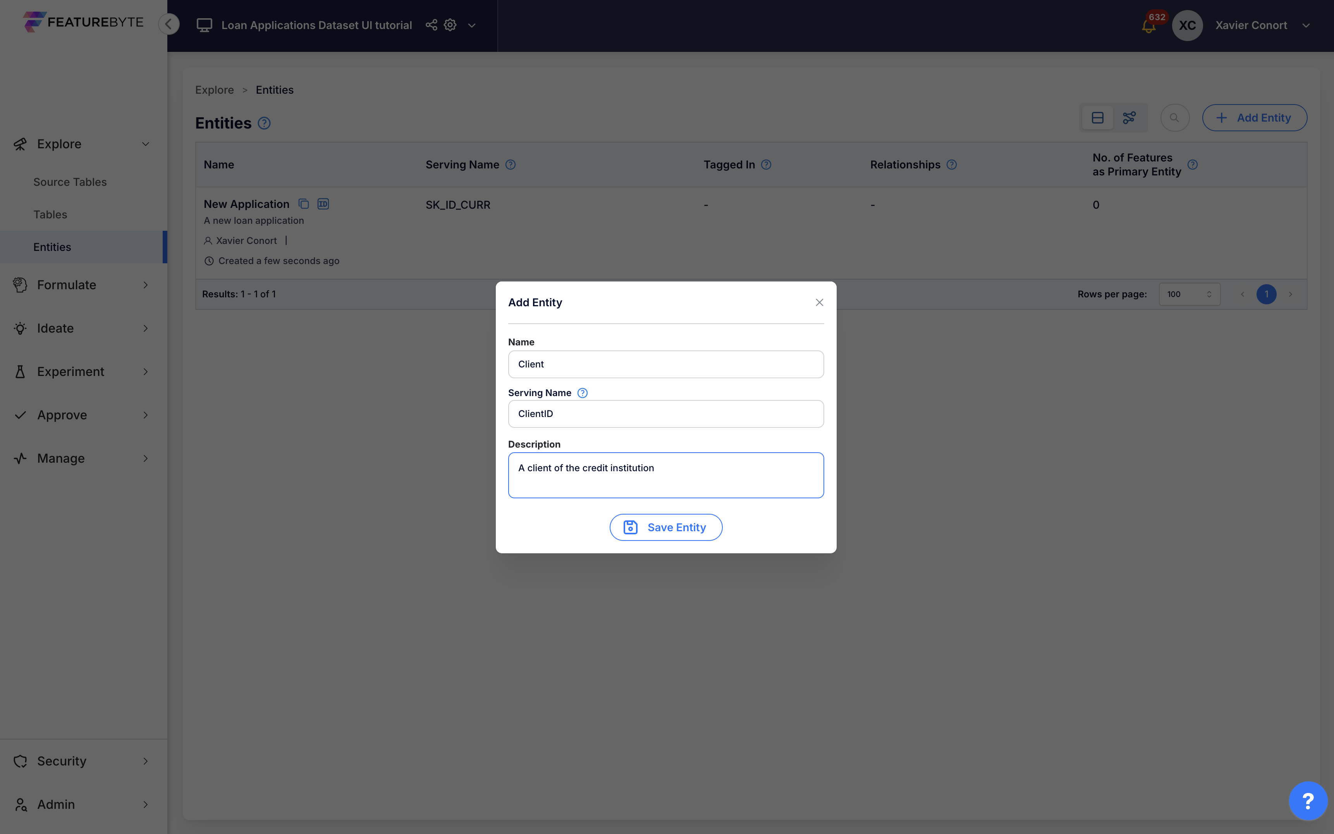
Task: Click the SK_ID_CURR serving name cell
Action: (458, 205)
